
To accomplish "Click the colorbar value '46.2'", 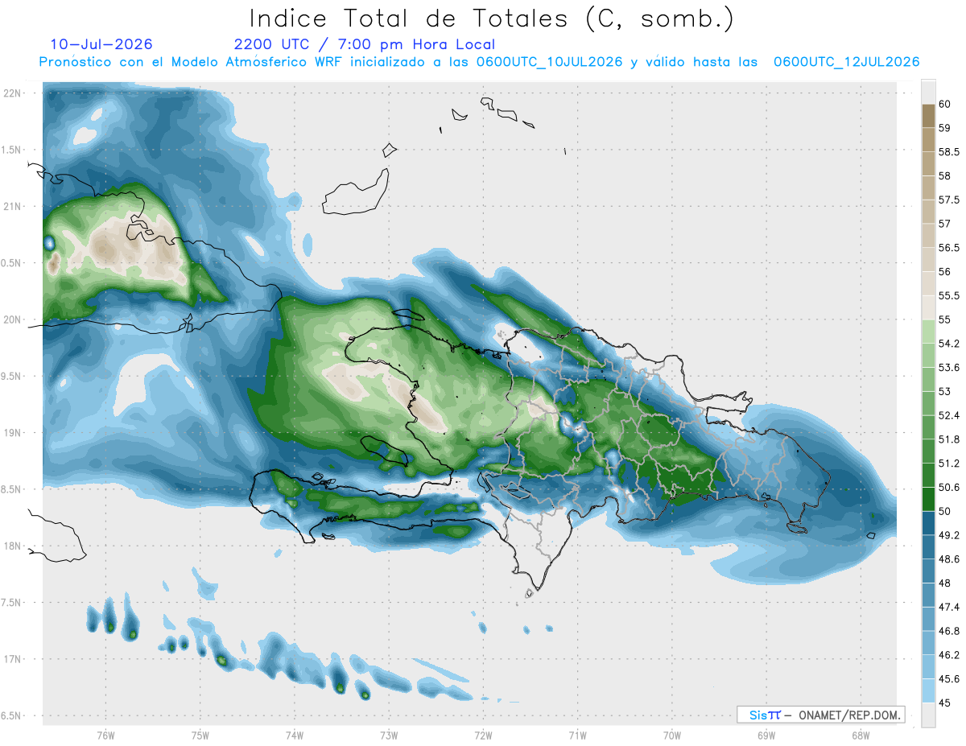I will 949,655.
